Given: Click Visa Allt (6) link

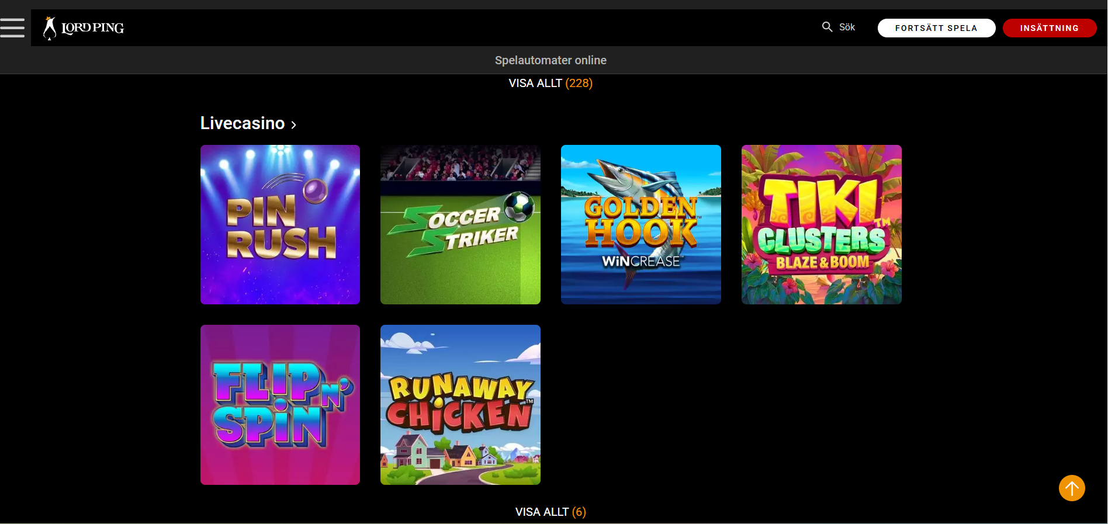Looking at the screenshot, I should coord(550,512).
